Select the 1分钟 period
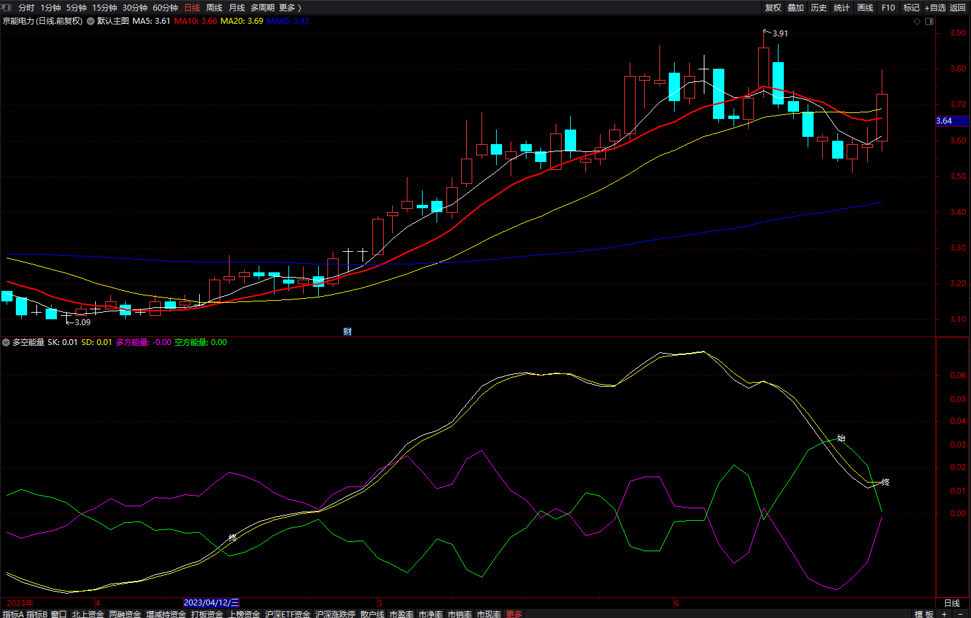 (x=50, y=8)
